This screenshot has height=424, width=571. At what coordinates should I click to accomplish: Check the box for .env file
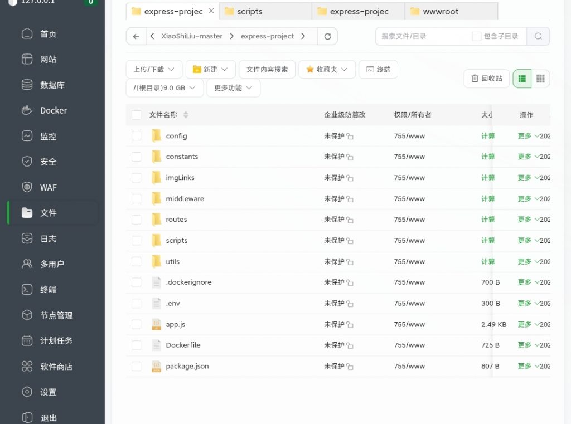[136, 304]
